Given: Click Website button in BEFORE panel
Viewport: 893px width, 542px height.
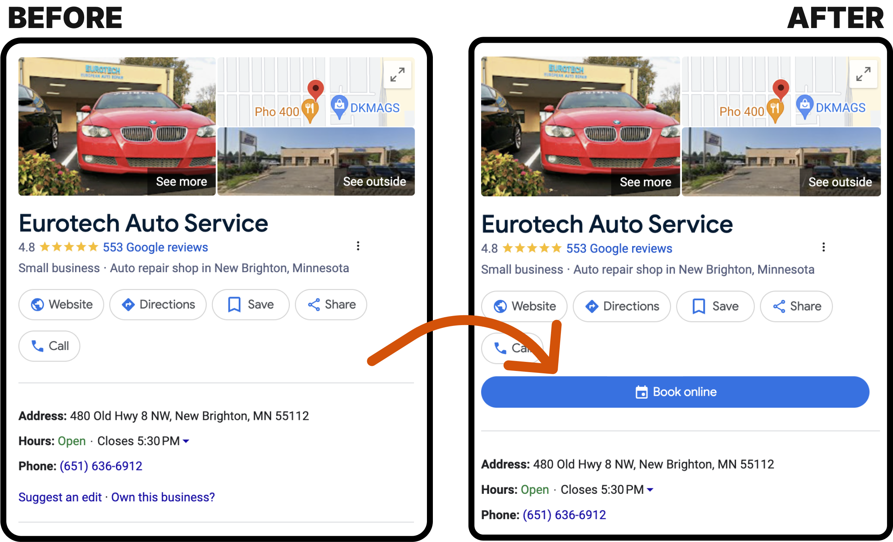Looking at the screenshot, I should point(61,305).
